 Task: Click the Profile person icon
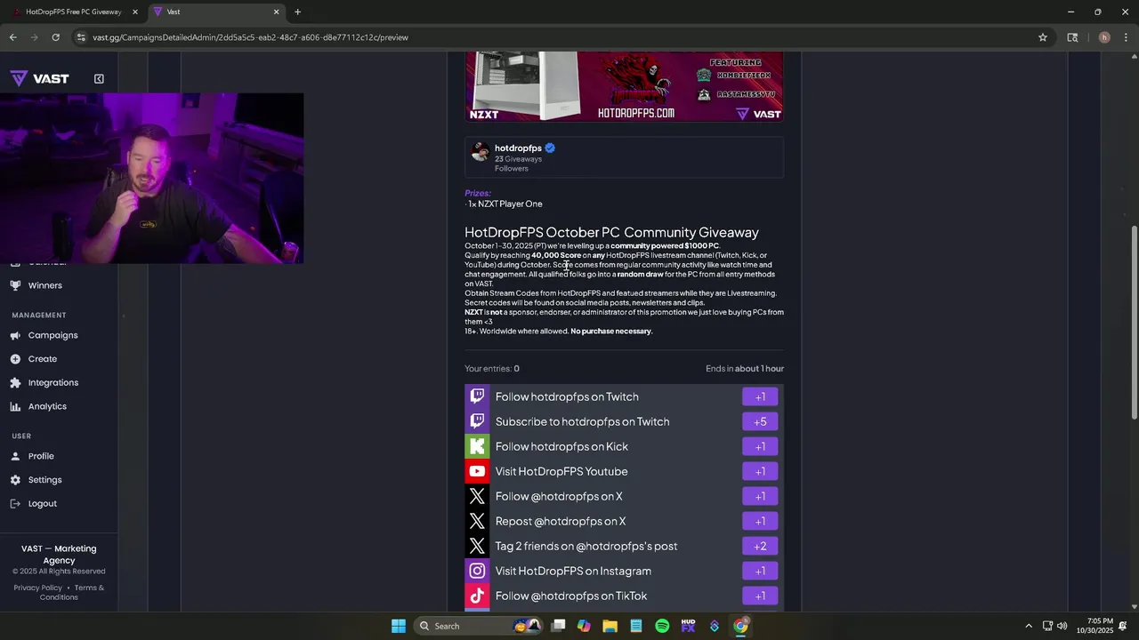pyautogui.click(x=15, y=456)
